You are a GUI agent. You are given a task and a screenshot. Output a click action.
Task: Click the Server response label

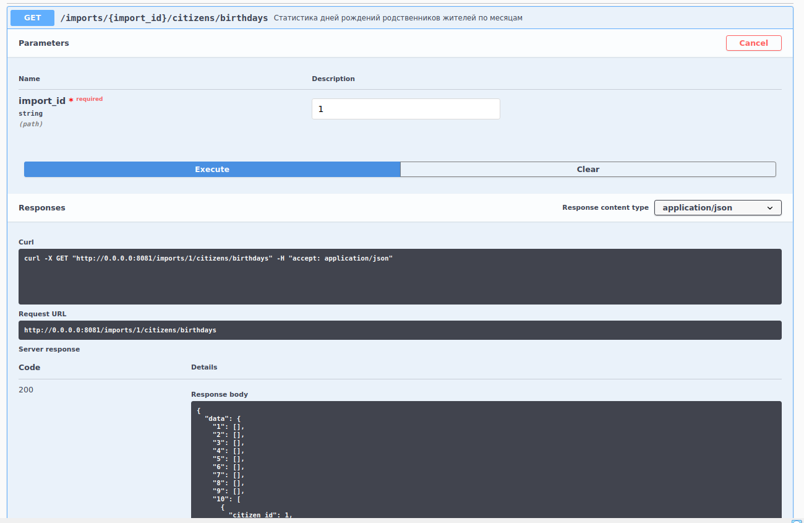point(49,349)
